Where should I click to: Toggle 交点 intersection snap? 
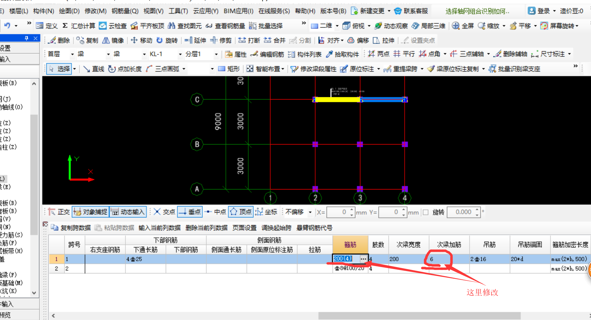click(x=164, y=212)
